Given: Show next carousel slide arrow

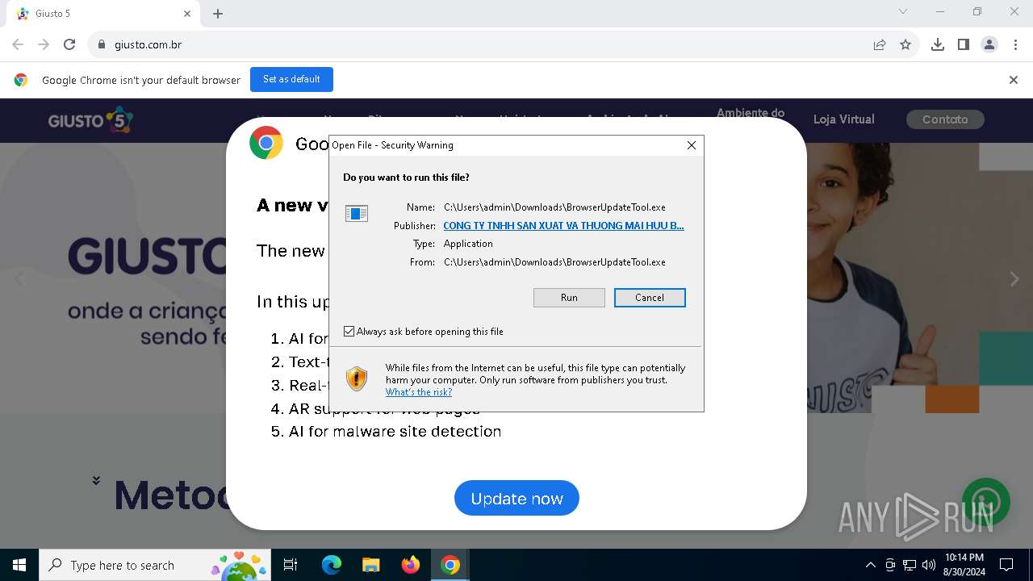Looking at the screenshot, I should pos(1014,279).
